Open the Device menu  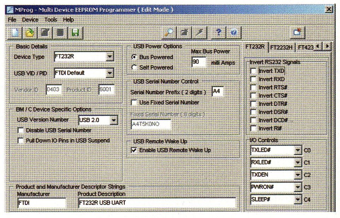(30, 20)
